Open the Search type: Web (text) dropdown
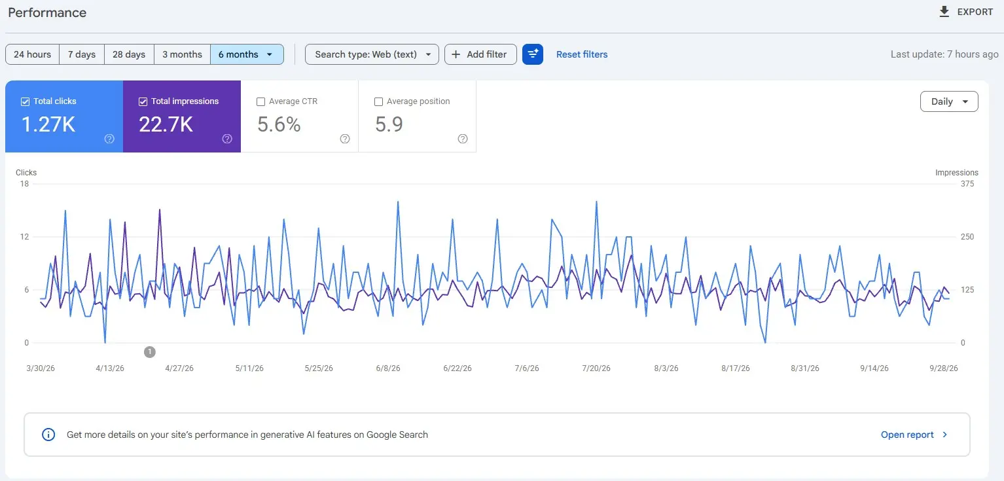Viewport: 1004px width, 481px height. click(372, 54)
